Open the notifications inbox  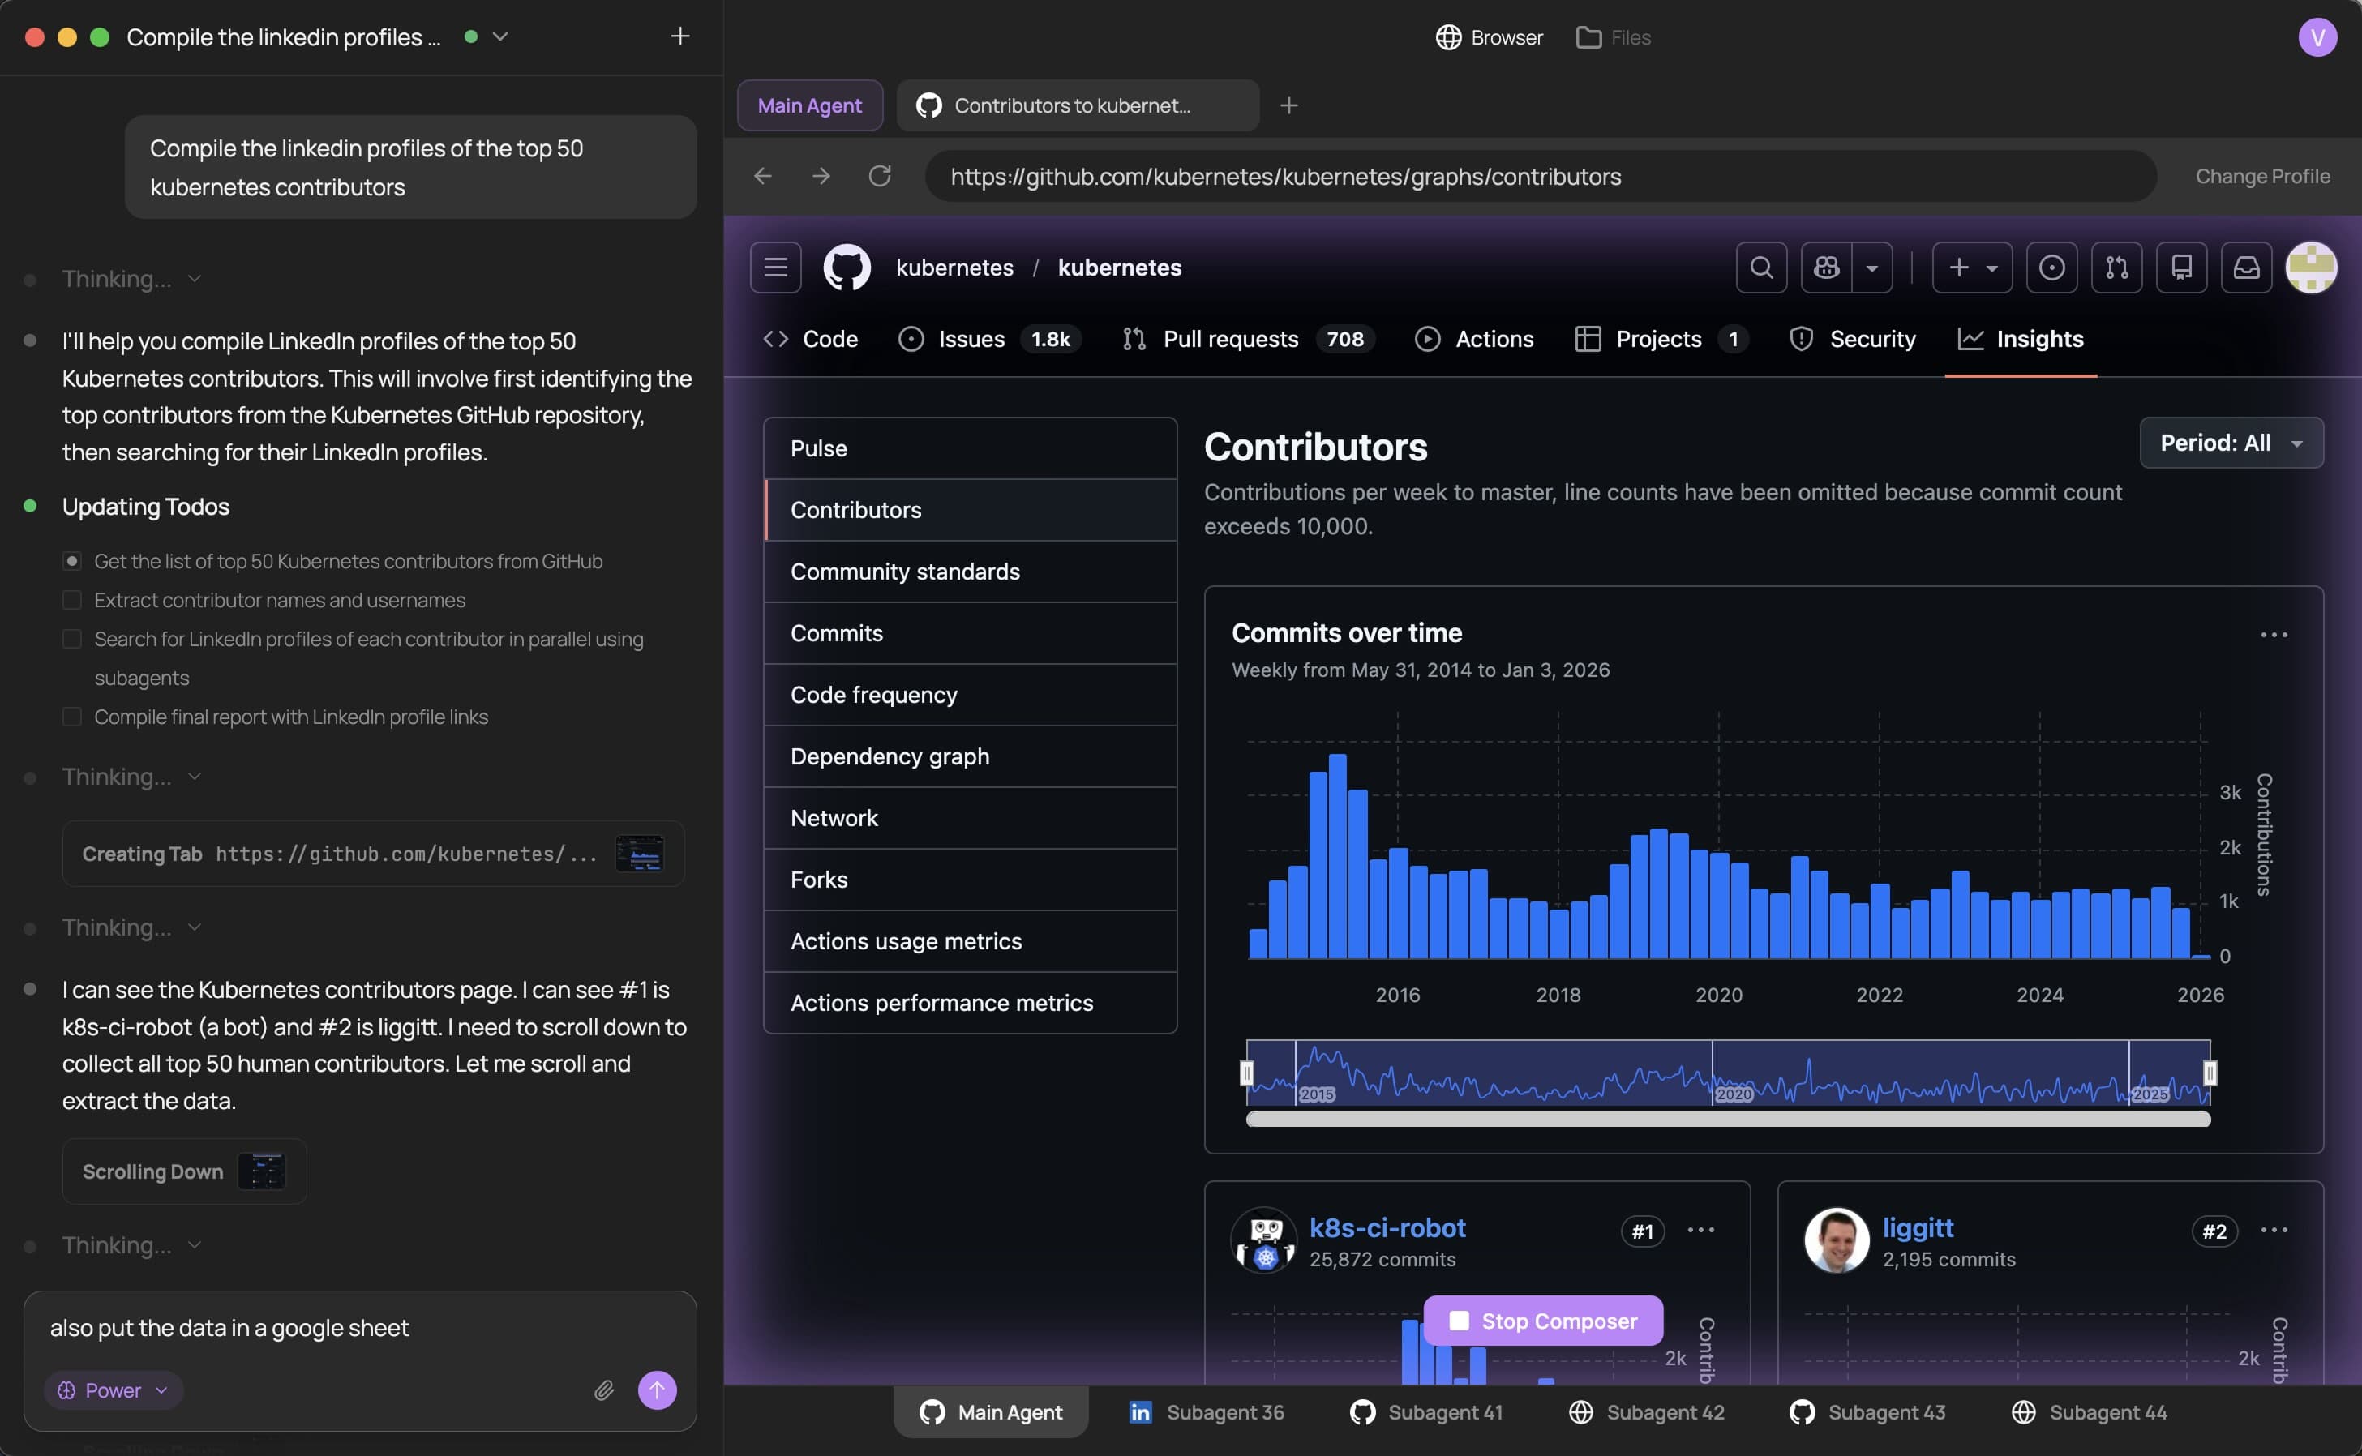click(2246, 268)
